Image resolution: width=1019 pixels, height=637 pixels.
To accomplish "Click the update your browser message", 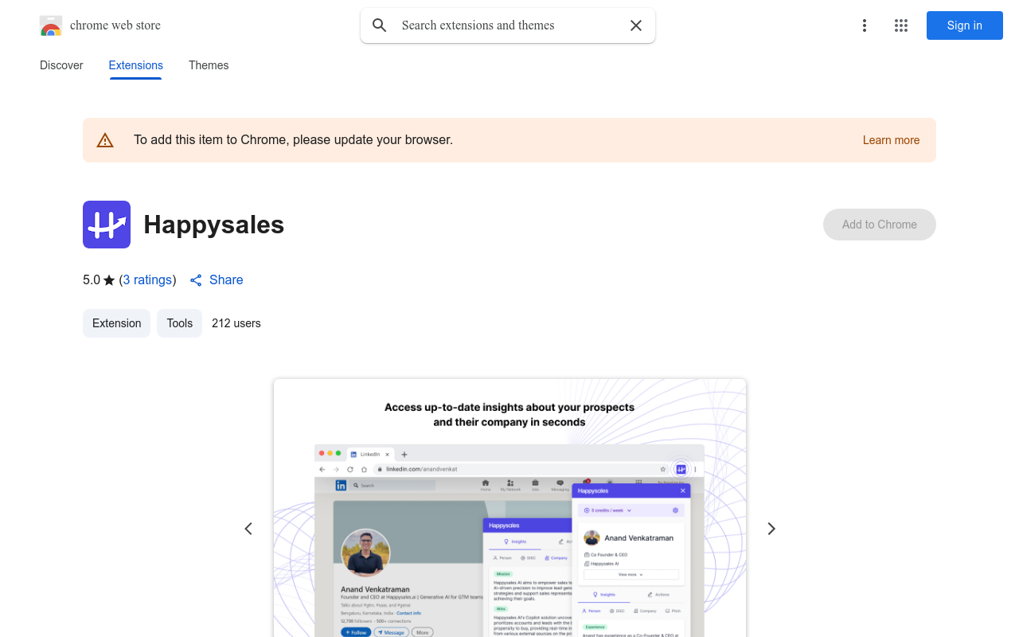I will (x=293, y=140).
